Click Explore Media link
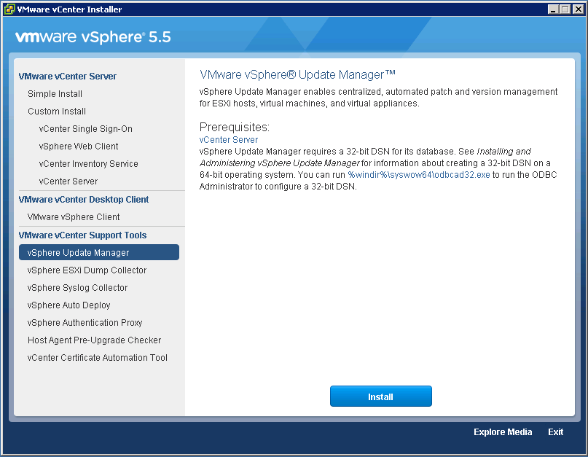Image resolution: width=588 pixels, height=457 pixels. [x=503, y=432]
